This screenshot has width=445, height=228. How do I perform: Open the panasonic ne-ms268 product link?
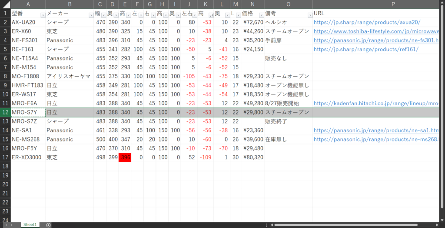tap(377, 140)
